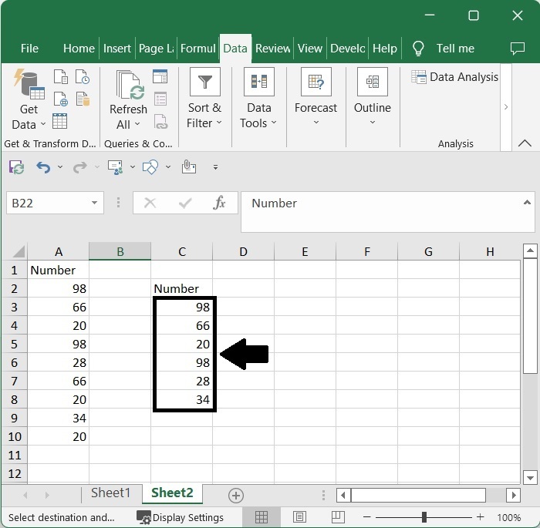Click the Data Tools icon

[258, 82]
